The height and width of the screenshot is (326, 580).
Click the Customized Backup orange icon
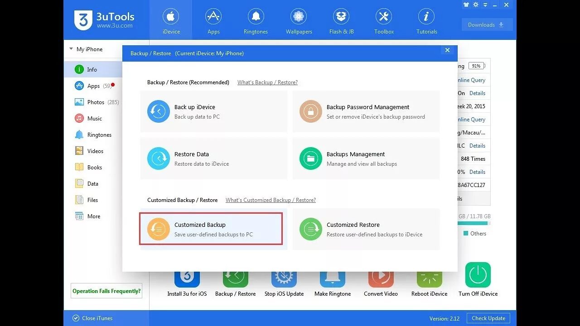159,229
